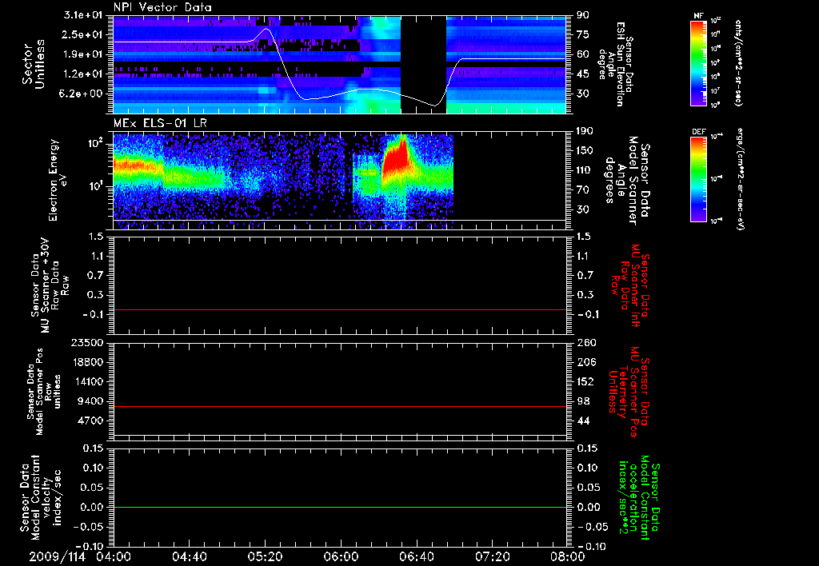The width and height of the screenshot is (819, 566).
Task: Click the 10¹ electron energy tick label
Action: click(x=96, y=186)
